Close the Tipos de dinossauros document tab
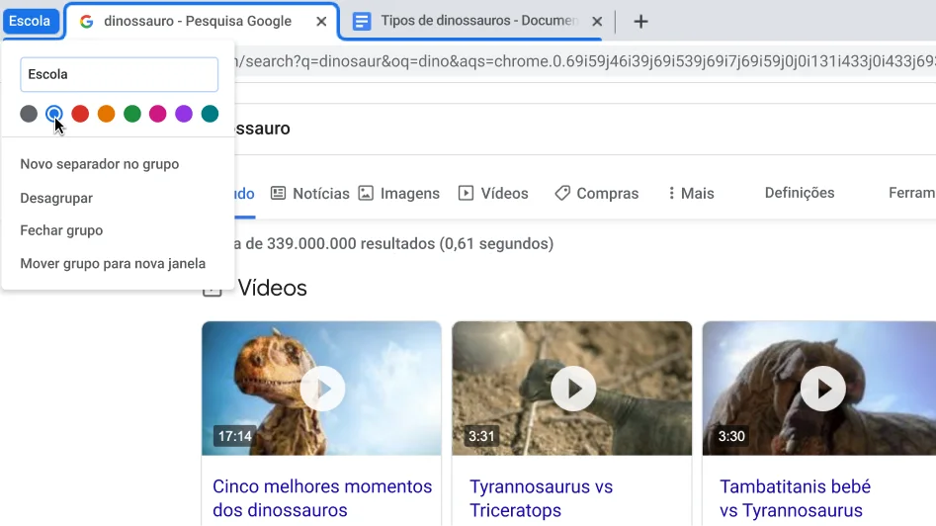The height and width of the screenshot is (526, 936). [x=597, y=22]
